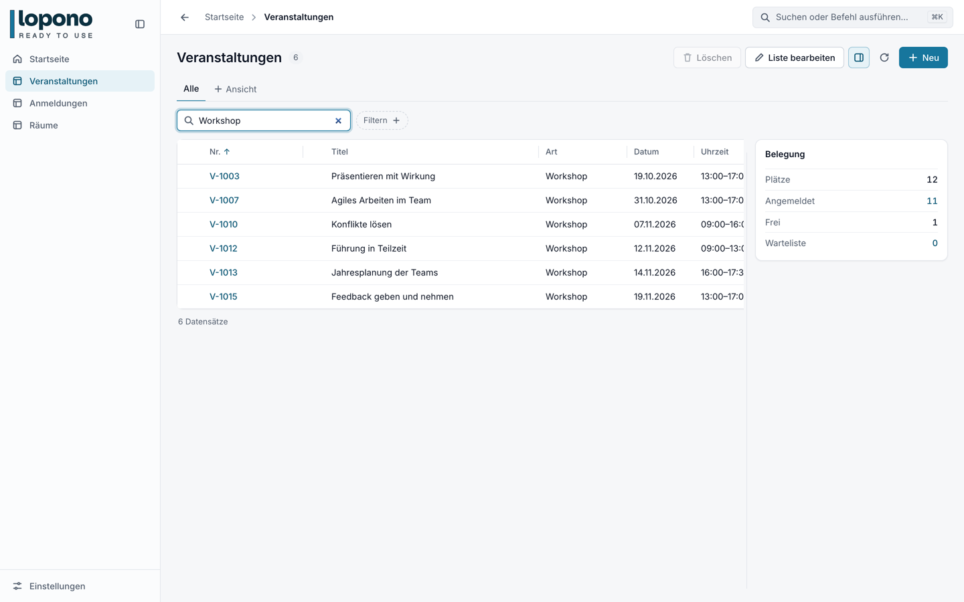The image size is (964, 602).
Task: Open record V-1015
Action: point(224,297)
